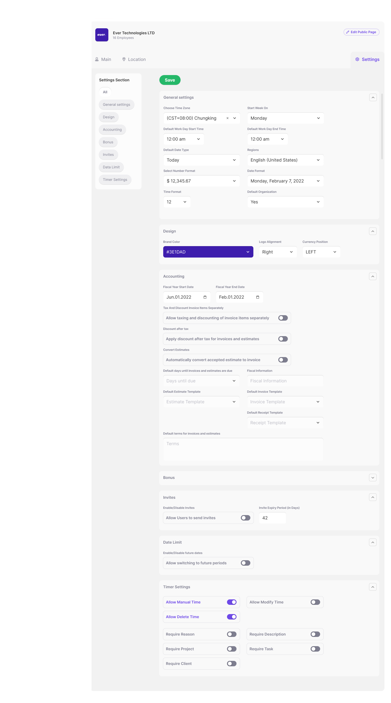The height and width of the screenshot is (703, 391).
Task: Open the Choose Time Zone dropdown
Action: [x=202, y=118]
